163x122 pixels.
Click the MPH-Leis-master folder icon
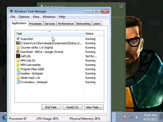[x=18, y=65]
